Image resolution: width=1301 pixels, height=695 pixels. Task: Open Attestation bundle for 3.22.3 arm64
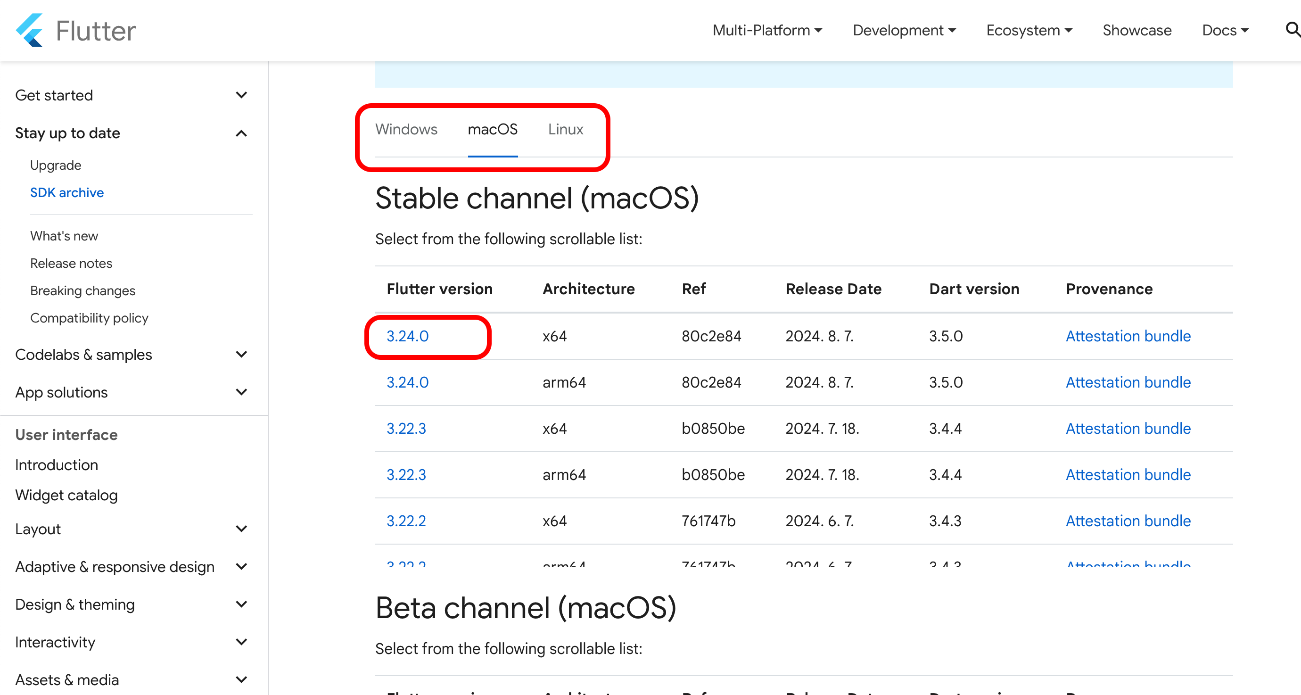(x=1128, y=475)
